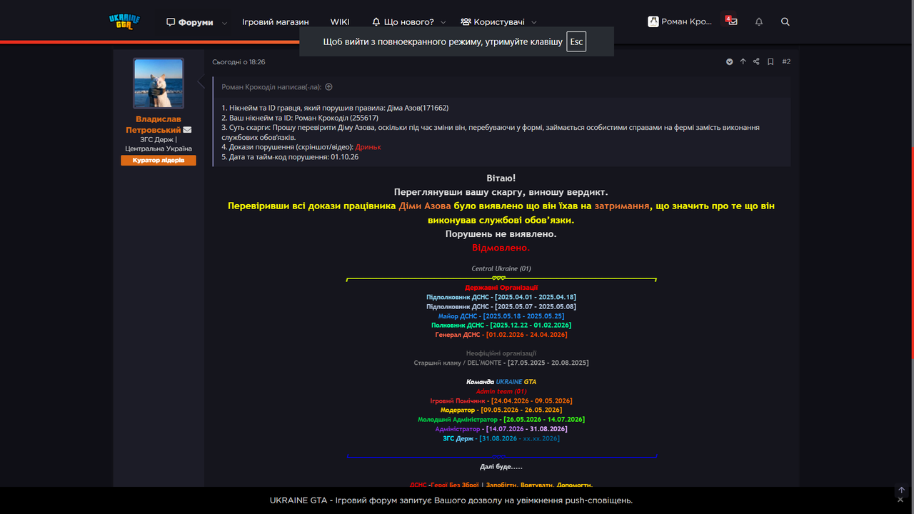Image resolution: width=914 pixels, height=514 pixels.
Task: Open the Дриньк evidence link
Action: coord(368,147)
